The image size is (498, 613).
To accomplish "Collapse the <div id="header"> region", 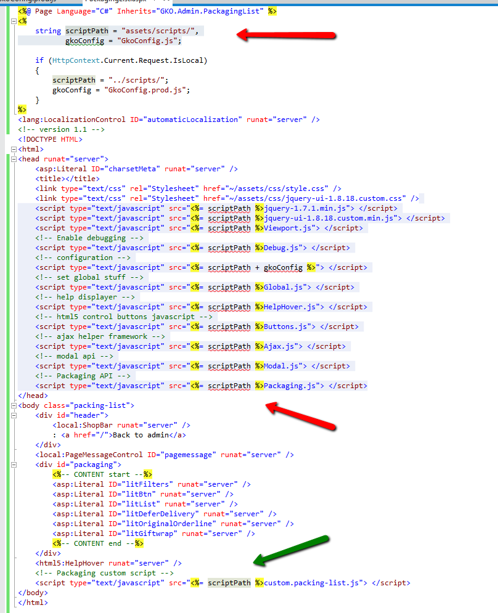I will (14, 415).
